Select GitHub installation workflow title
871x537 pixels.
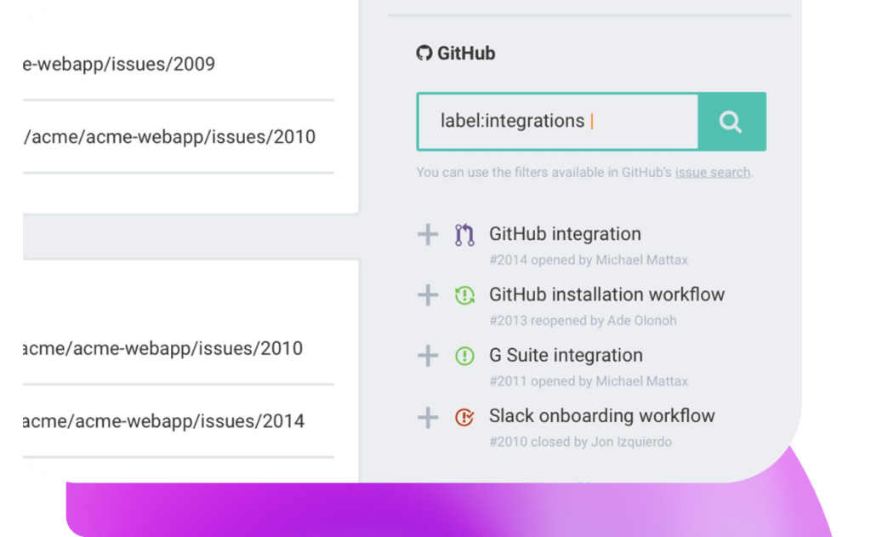click(x=606, y=294)
